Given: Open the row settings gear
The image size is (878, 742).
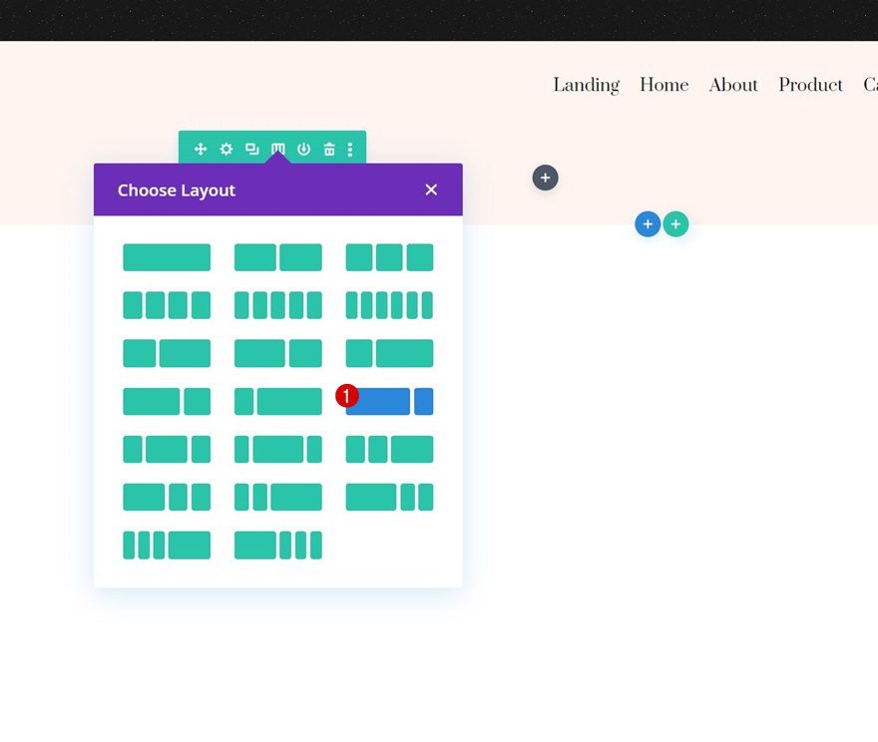Looking at the screenshot, I should pos(225,149).
